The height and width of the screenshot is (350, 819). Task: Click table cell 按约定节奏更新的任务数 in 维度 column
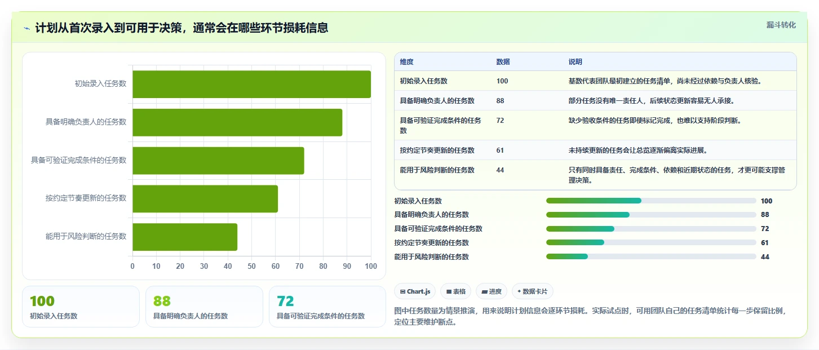[x=437, y=150]
